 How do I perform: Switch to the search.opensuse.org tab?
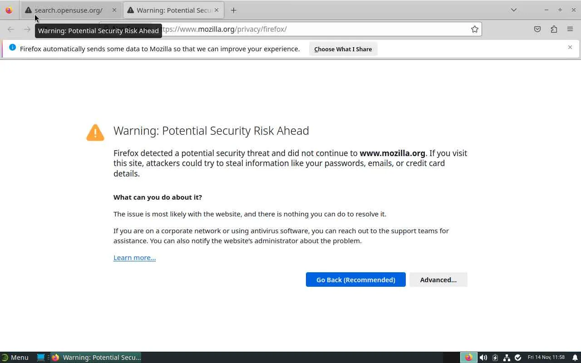click(x=68, y=10)
